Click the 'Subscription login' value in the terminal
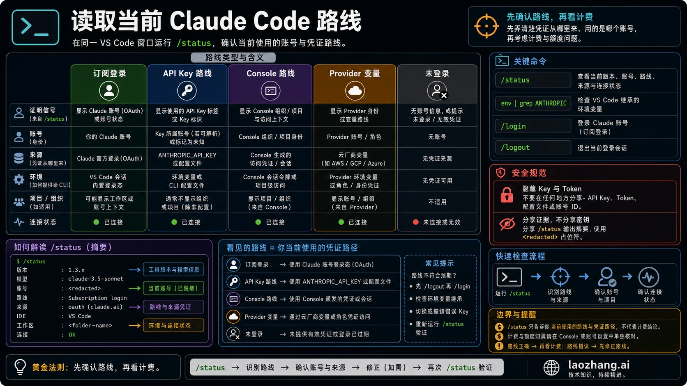Image resolution: width=687 pixels, height=386 pixels. coord(97,298)
